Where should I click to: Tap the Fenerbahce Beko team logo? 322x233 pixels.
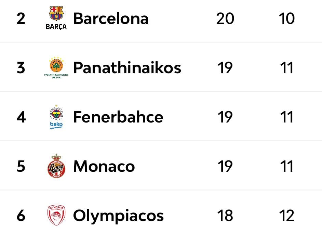tap(56, 117)
